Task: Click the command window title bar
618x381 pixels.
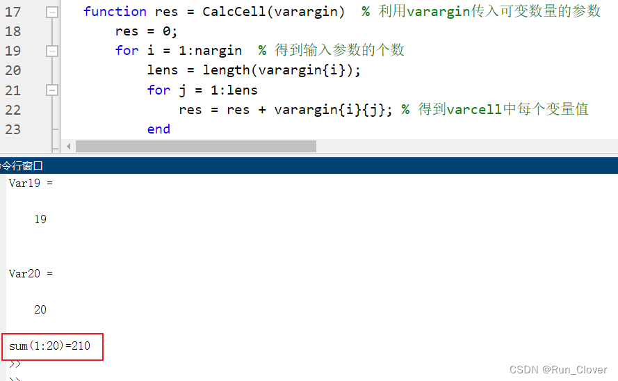Action: [x=309, y=166]
